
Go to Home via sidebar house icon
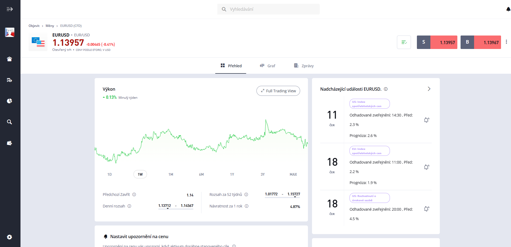9,59
